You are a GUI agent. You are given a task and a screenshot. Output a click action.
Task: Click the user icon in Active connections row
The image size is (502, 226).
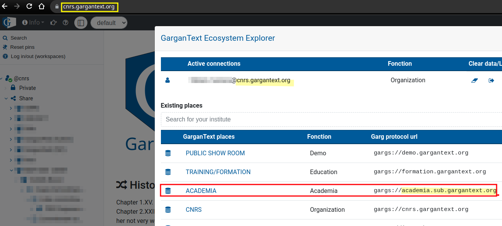(167, 80)
